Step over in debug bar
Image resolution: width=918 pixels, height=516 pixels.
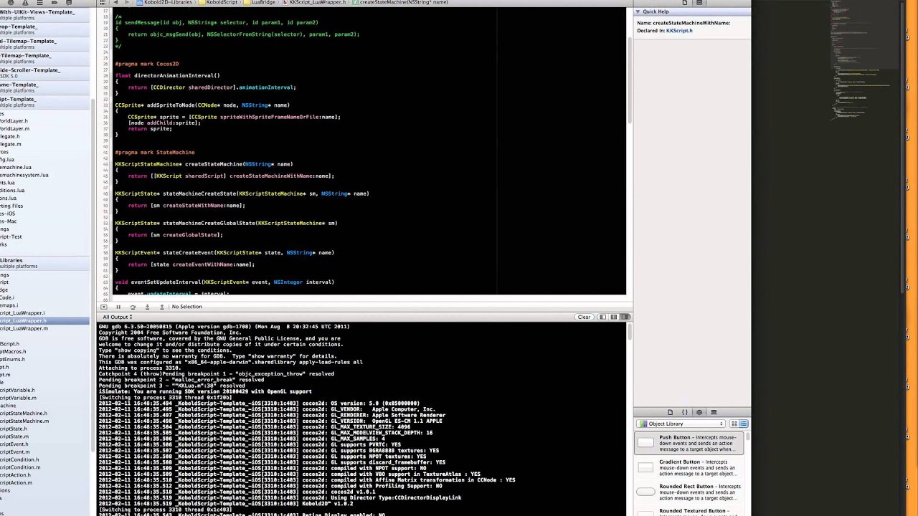(x=133, y=307)
